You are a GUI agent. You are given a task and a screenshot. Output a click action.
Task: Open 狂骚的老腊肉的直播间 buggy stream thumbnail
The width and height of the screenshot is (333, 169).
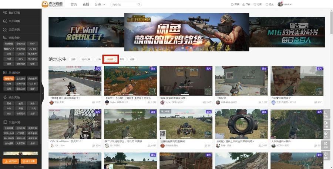(x=186, y=124)
